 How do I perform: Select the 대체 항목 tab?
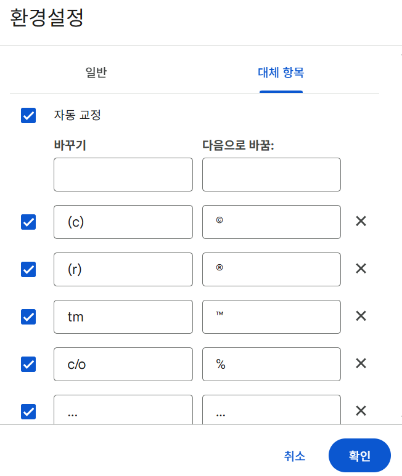281,73
